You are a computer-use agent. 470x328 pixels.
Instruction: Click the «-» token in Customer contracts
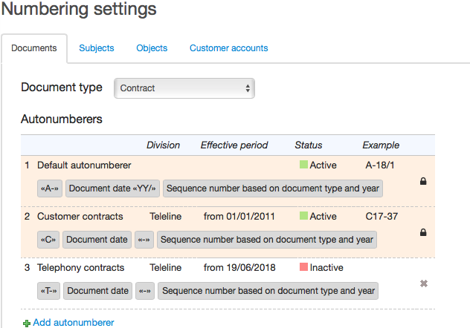click(x=144, y=240)
